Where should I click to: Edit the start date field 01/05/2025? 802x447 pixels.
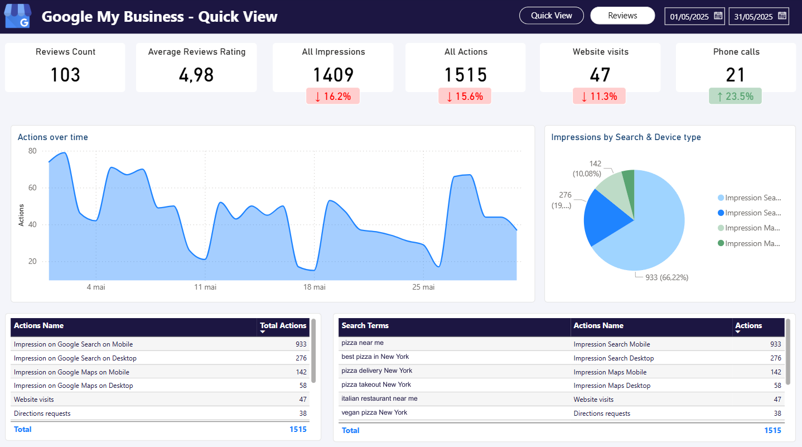(689, 17)
